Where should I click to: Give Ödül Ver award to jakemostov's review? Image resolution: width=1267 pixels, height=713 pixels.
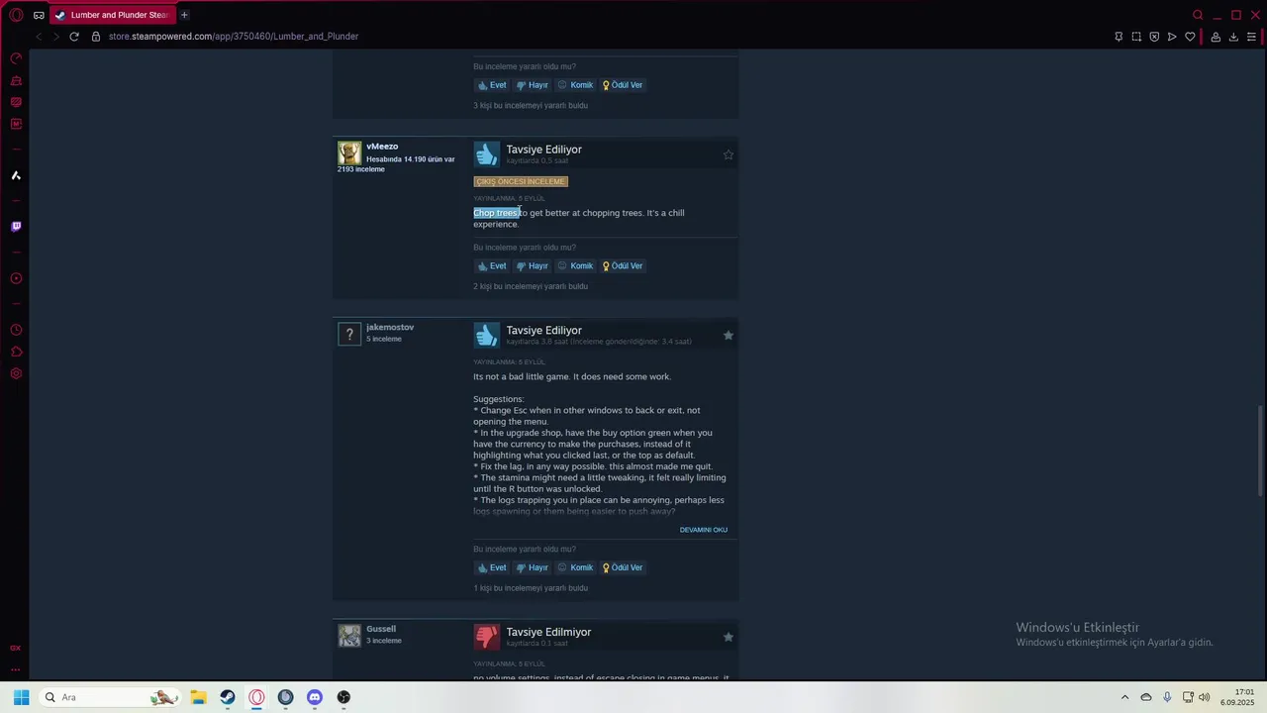(x=623, y=567)
